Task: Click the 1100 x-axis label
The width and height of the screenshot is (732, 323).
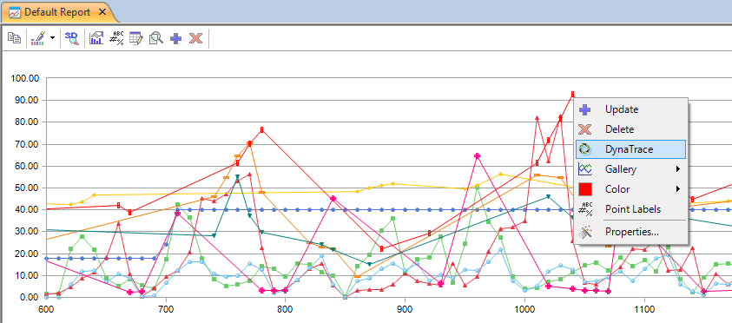Action: tap(644, 309)
